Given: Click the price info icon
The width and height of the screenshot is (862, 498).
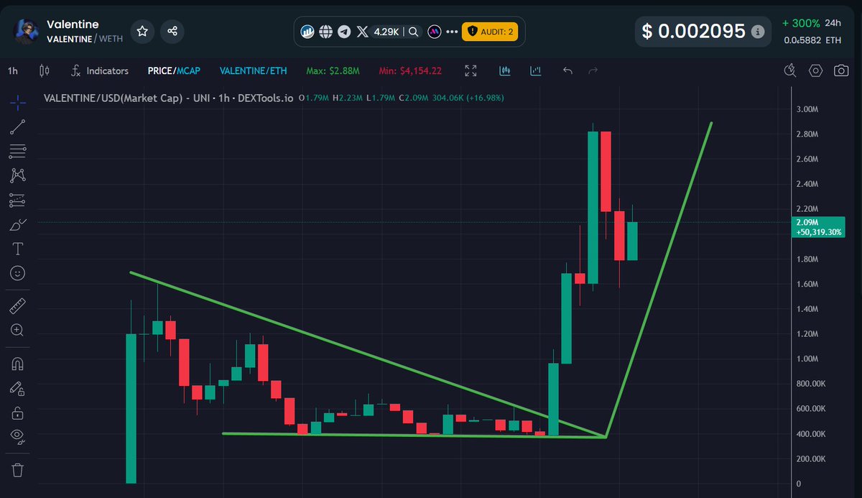Looking at the screenshot, I should (757, 32).
